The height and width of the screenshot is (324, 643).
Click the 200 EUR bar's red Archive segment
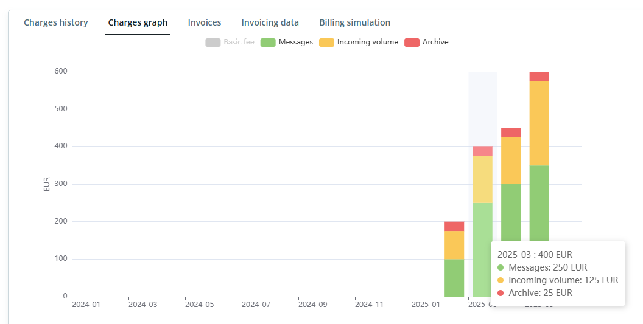pyautogui.click(x=454, y=226)
